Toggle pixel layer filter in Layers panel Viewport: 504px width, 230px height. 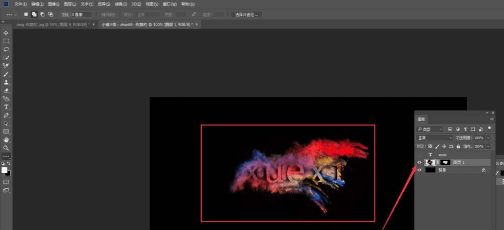point(450,129)
